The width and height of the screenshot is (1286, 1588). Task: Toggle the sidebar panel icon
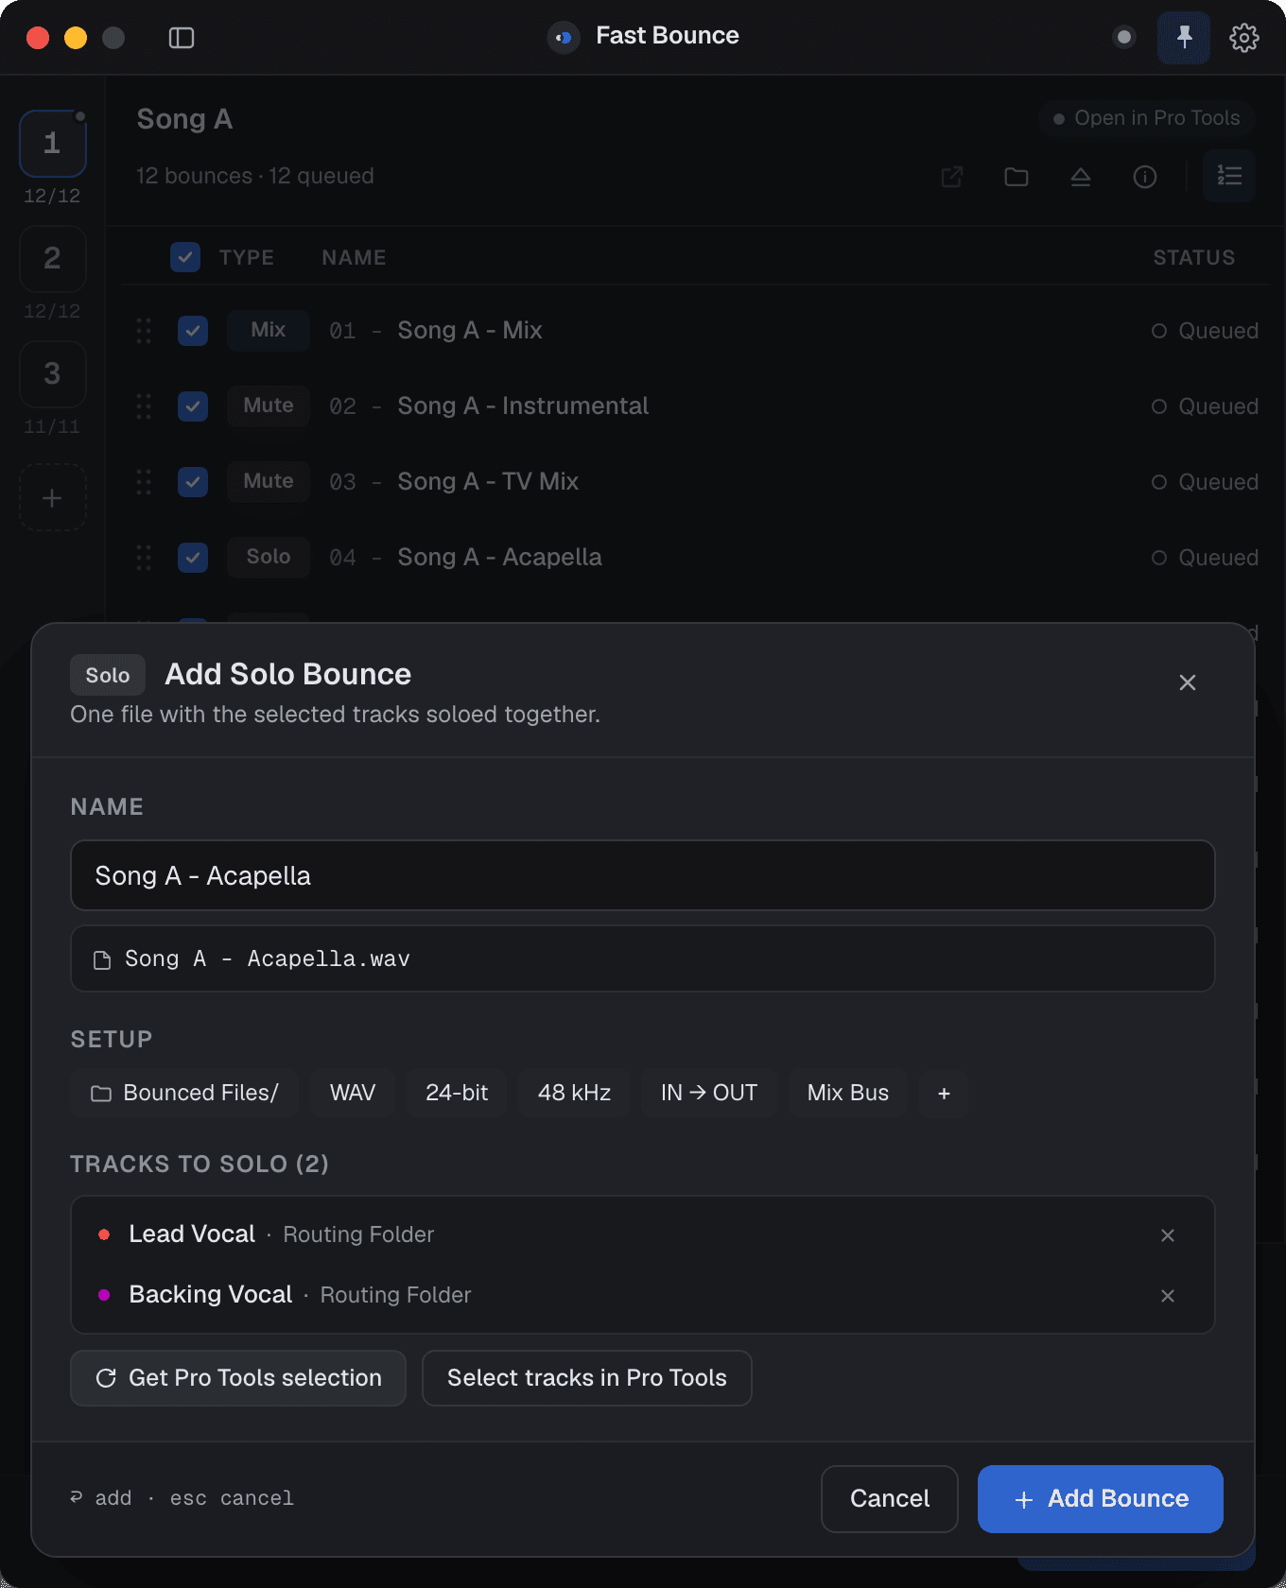click(182, 38)
